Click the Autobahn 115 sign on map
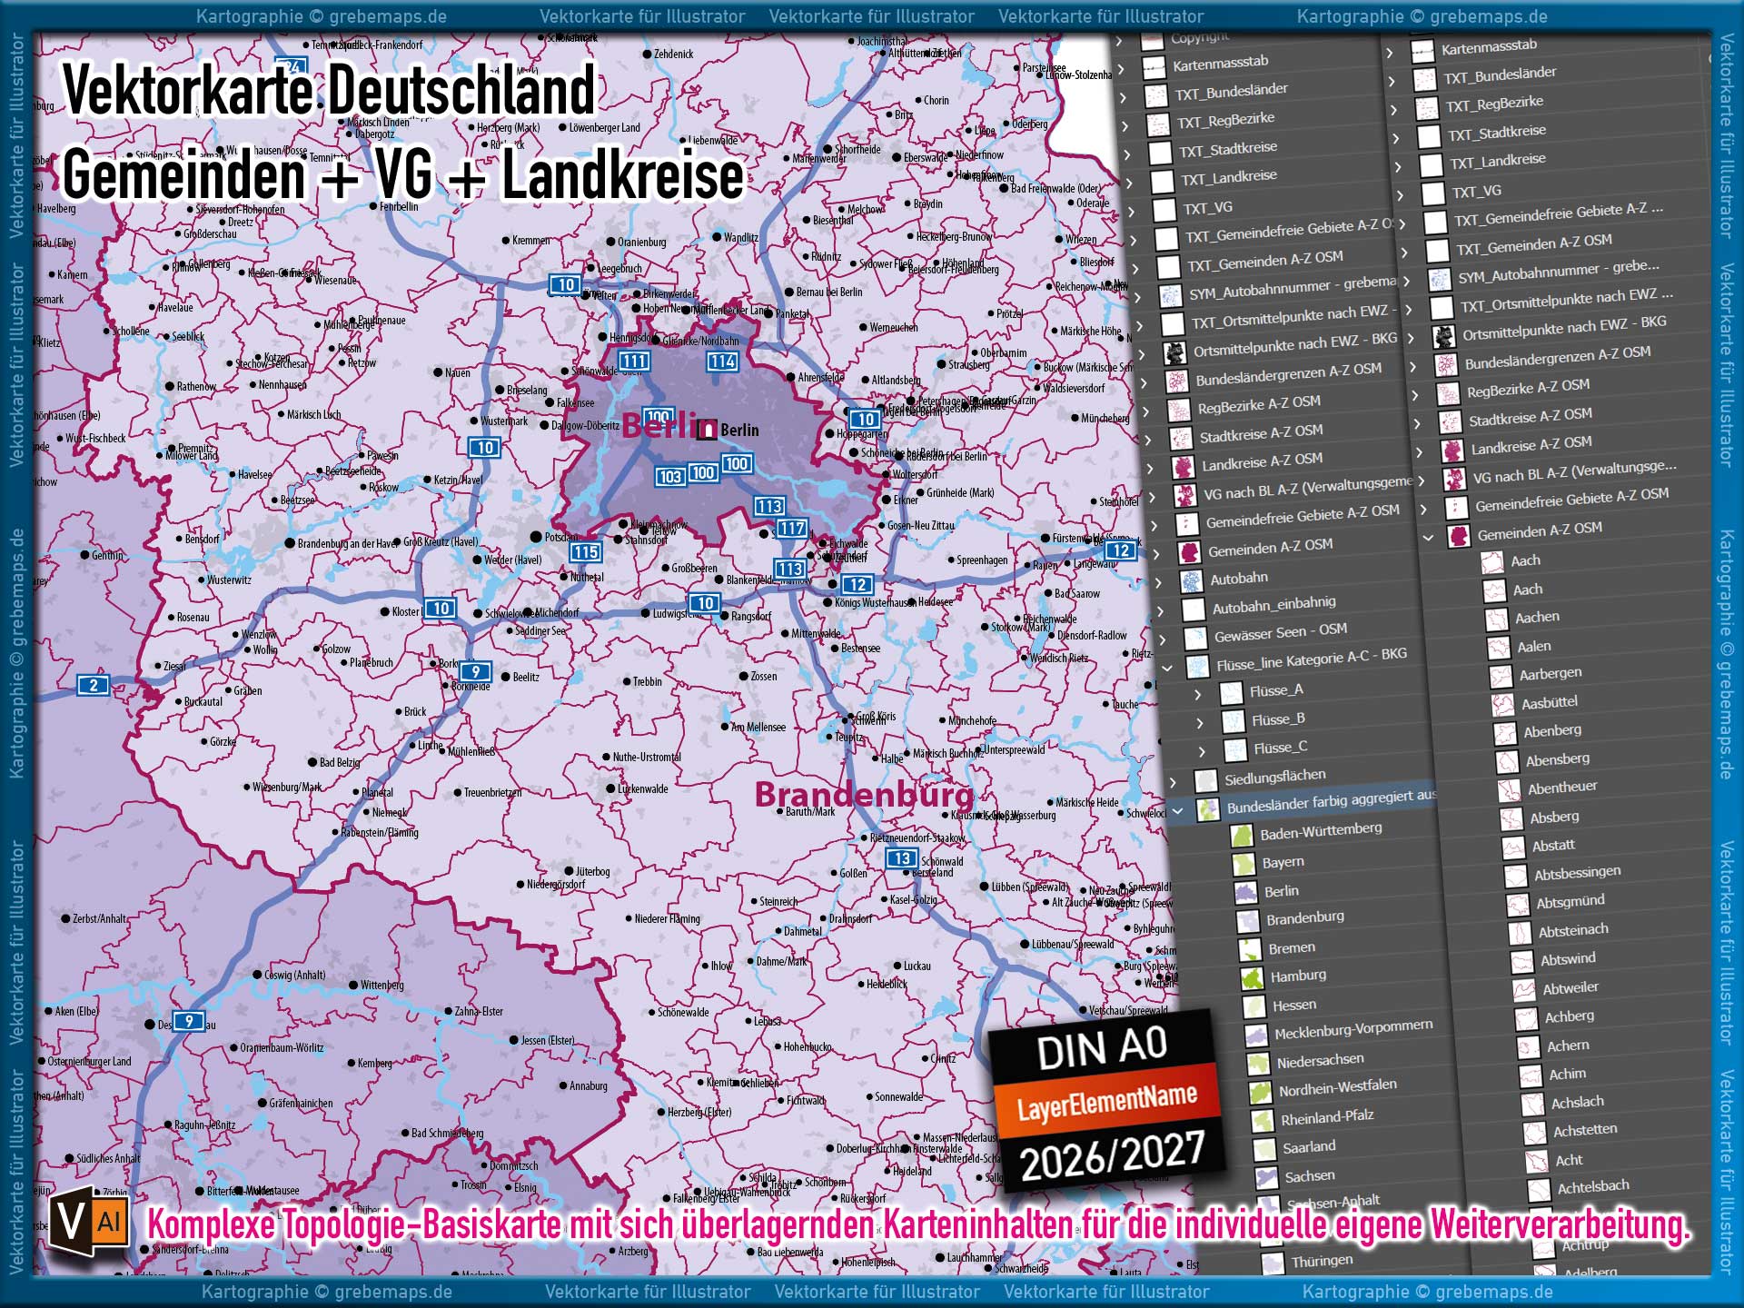This screenshot has width=1744, height=1308. (x=585, y=551)
